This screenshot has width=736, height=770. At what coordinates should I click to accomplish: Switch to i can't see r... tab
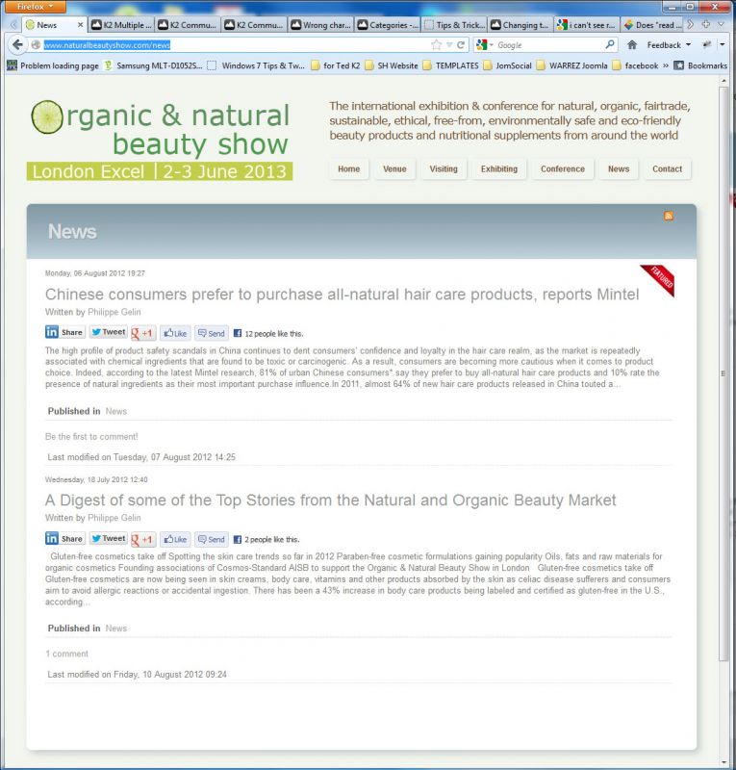[x=587, y=25]
